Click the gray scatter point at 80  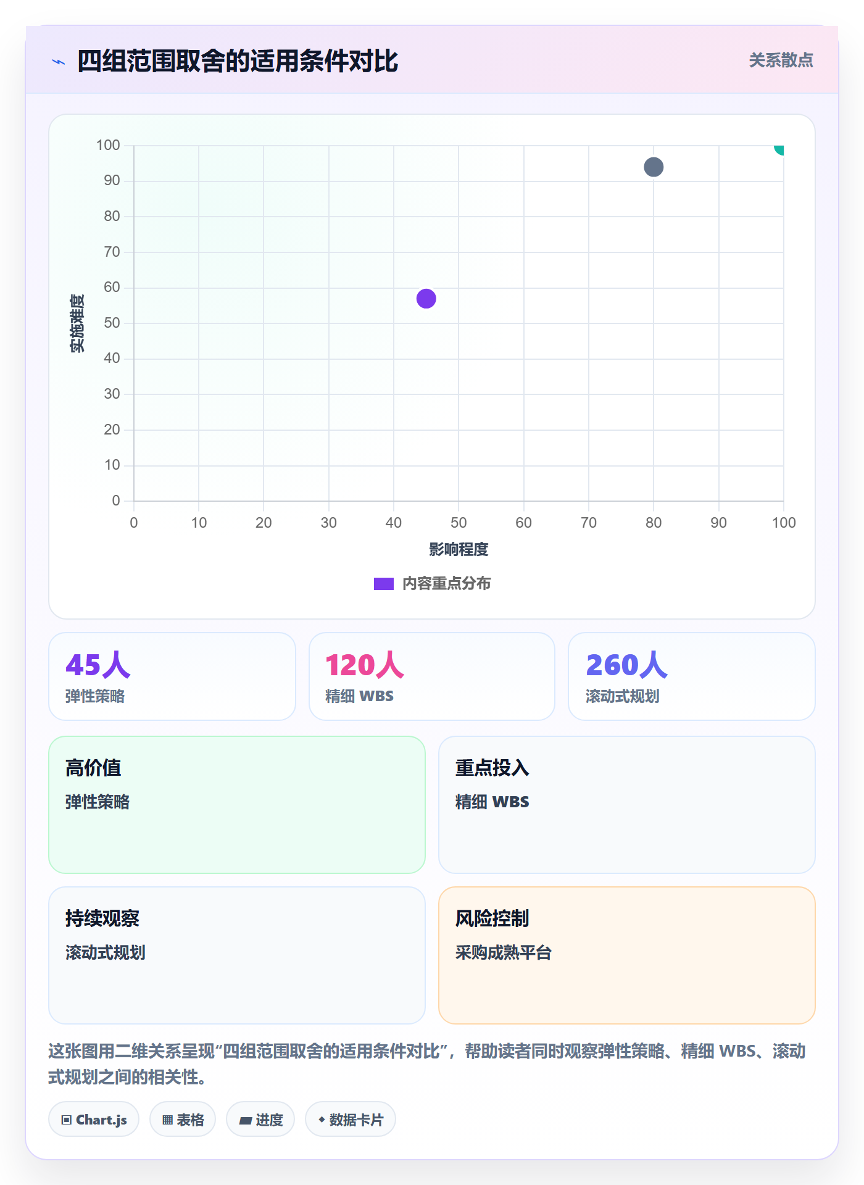click(x=654, y=167)
